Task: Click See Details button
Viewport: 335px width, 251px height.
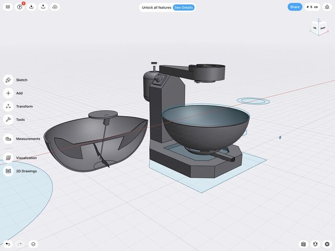Action: [184, 7]
